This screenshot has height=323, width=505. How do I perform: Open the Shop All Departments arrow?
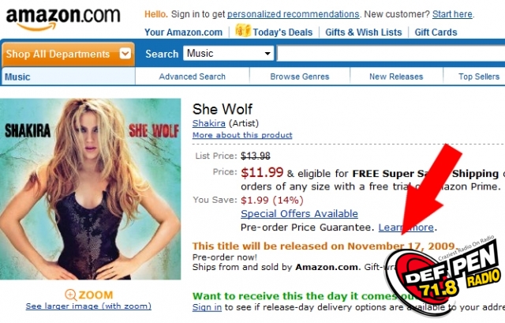pos(125,54)
